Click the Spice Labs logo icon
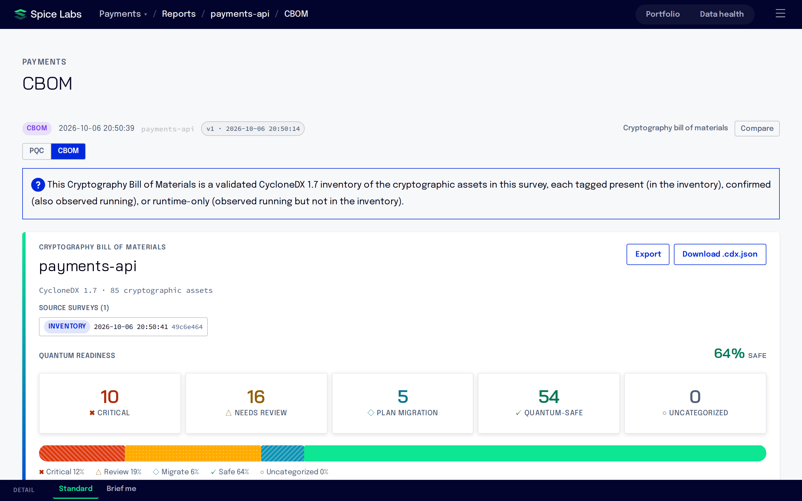This screenshot has height=501, width=802. (20, 14)
